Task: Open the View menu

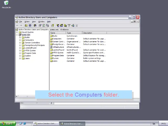Action: pyautogui.click(x=34, y=22)
